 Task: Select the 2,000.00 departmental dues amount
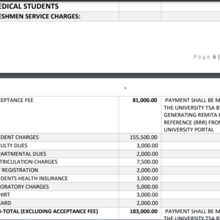click(147, 154)
